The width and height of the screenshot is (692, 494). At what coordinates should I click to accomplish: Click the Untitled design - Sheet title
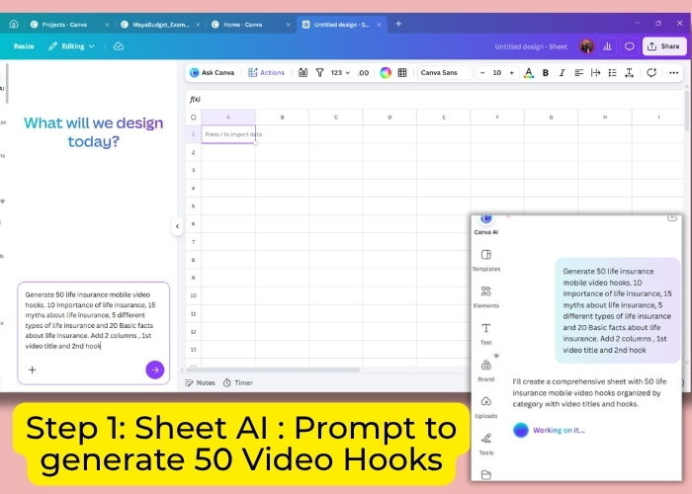531,46
